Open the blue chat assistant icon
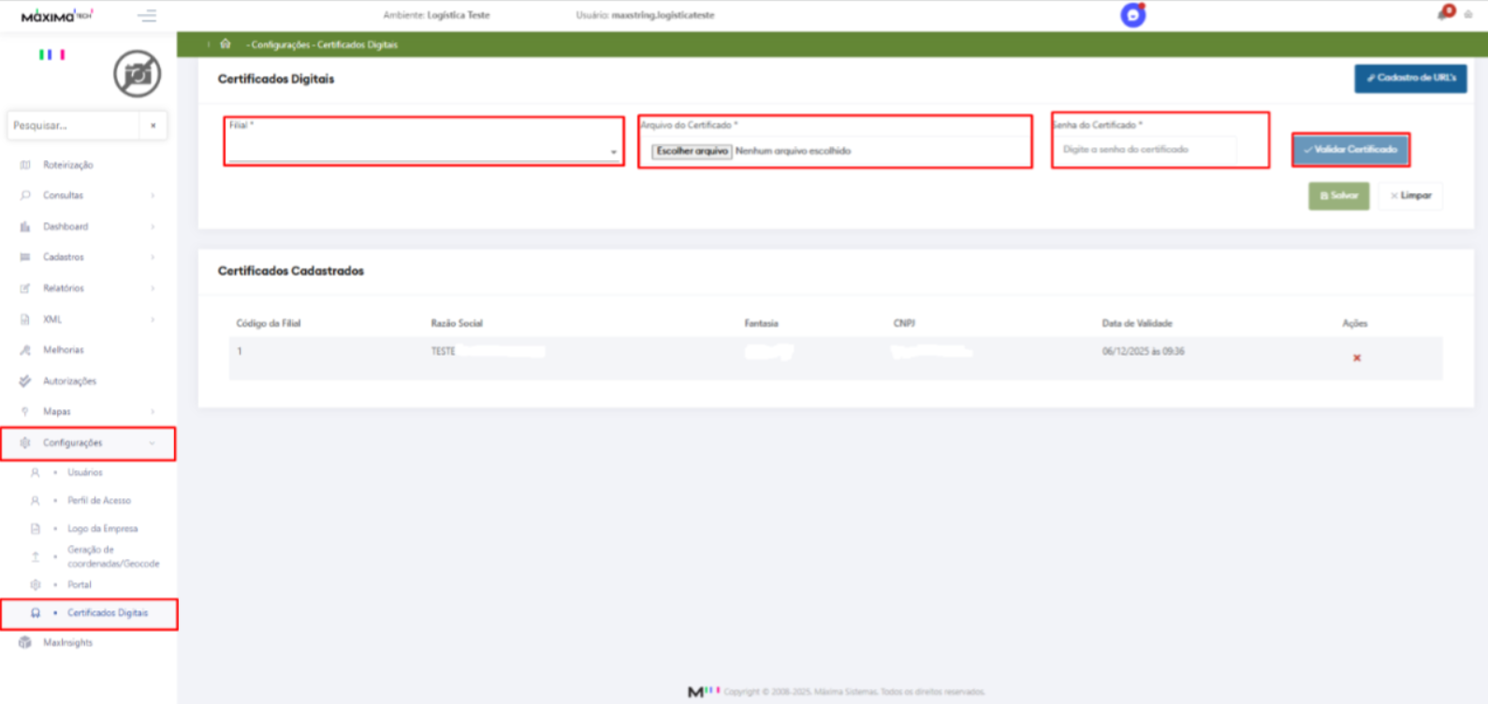The height and width of the screenshot is (704, 1488). click(x=1133, y=15)
